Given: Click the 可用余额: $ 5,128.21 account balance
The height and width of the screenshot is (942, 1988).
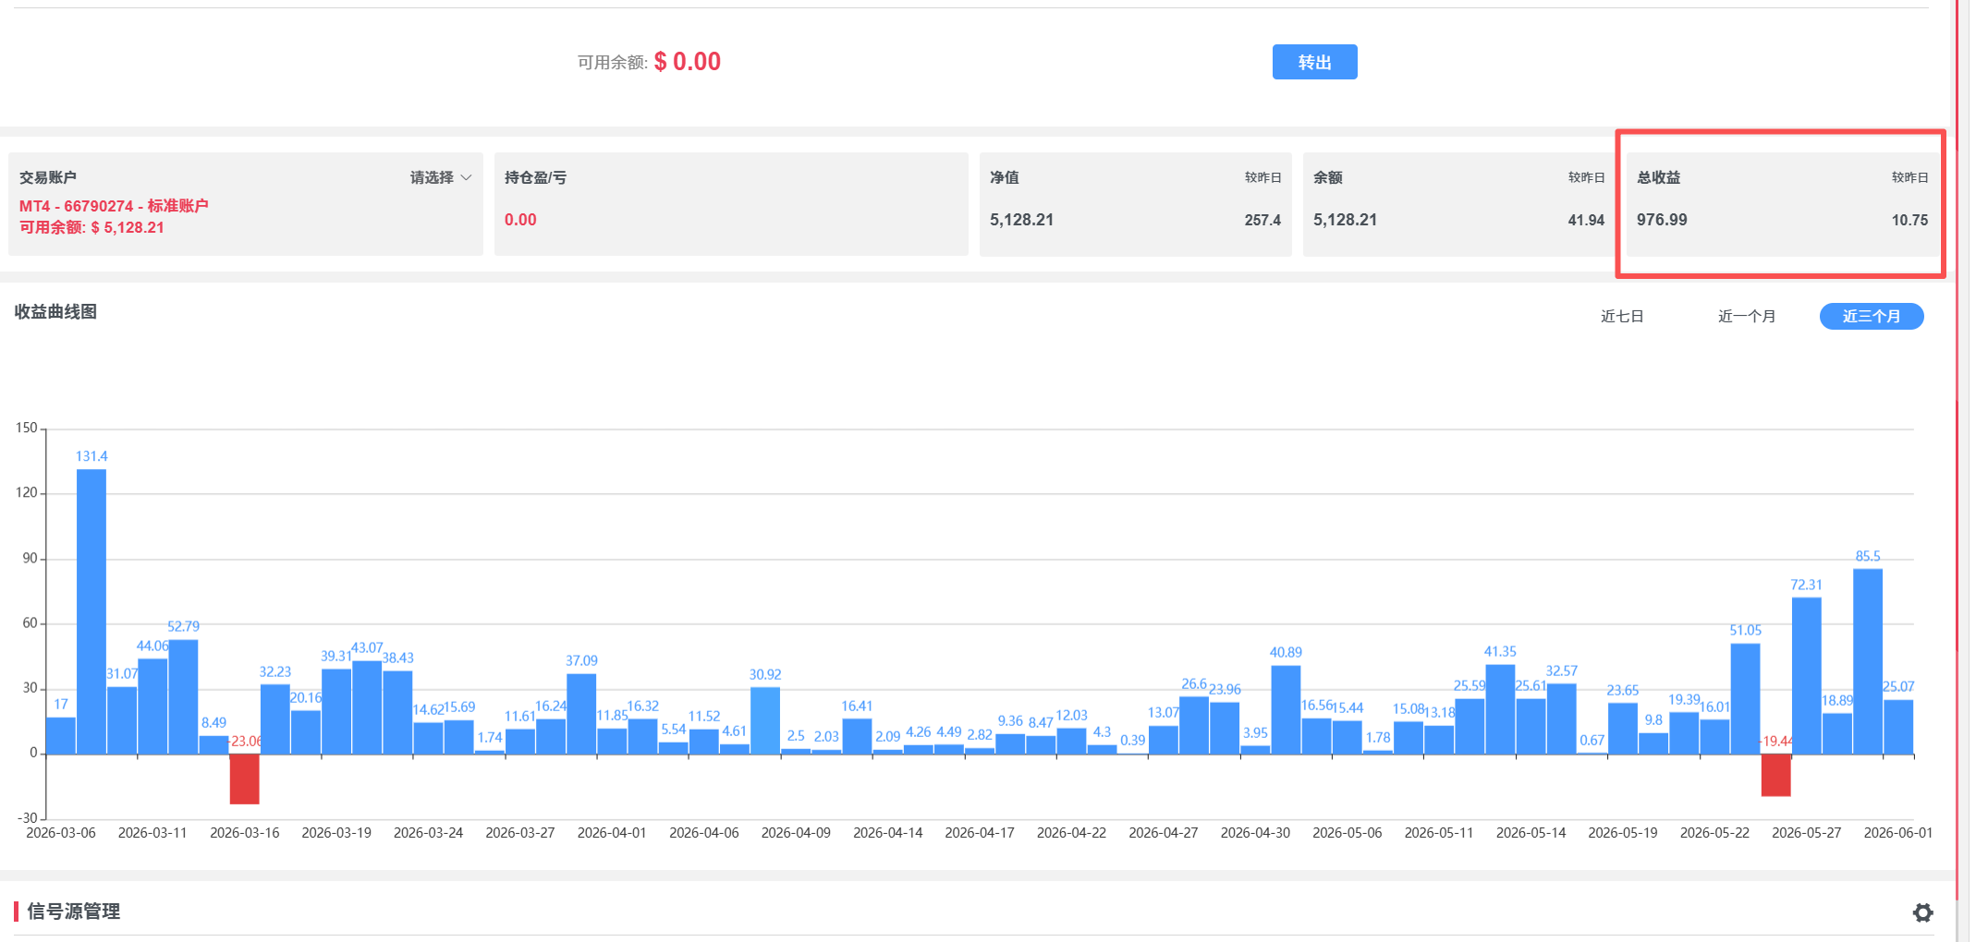Looking at the screenshot, I should (91, 227).
